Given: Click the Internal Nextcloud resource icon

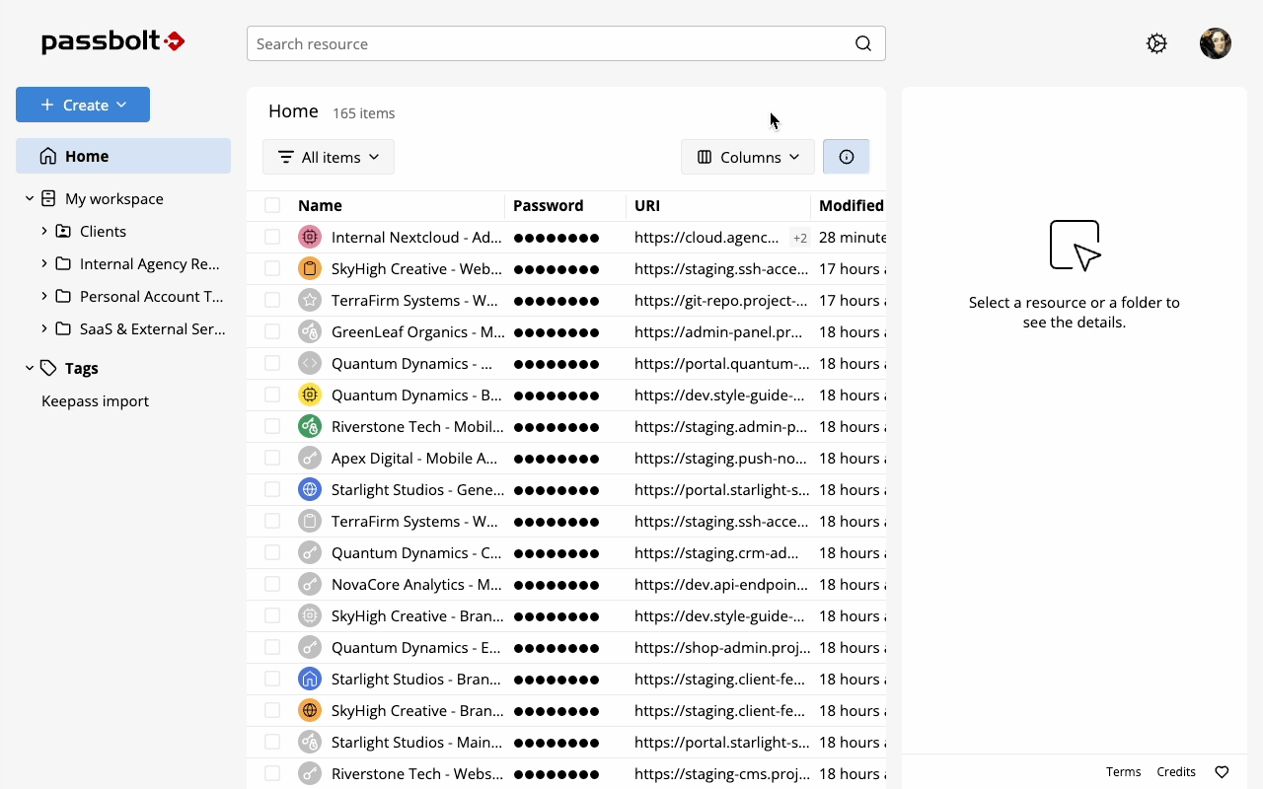Looking at the screenshot, I should (x=310, y=237).
